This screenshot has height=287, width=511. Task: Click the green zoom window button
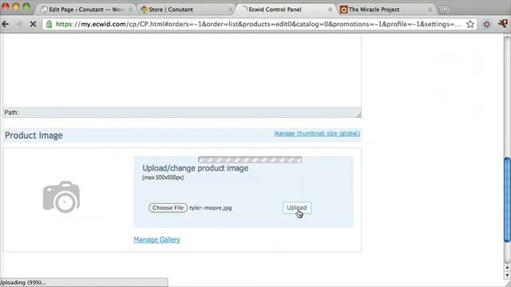point(26,6)
